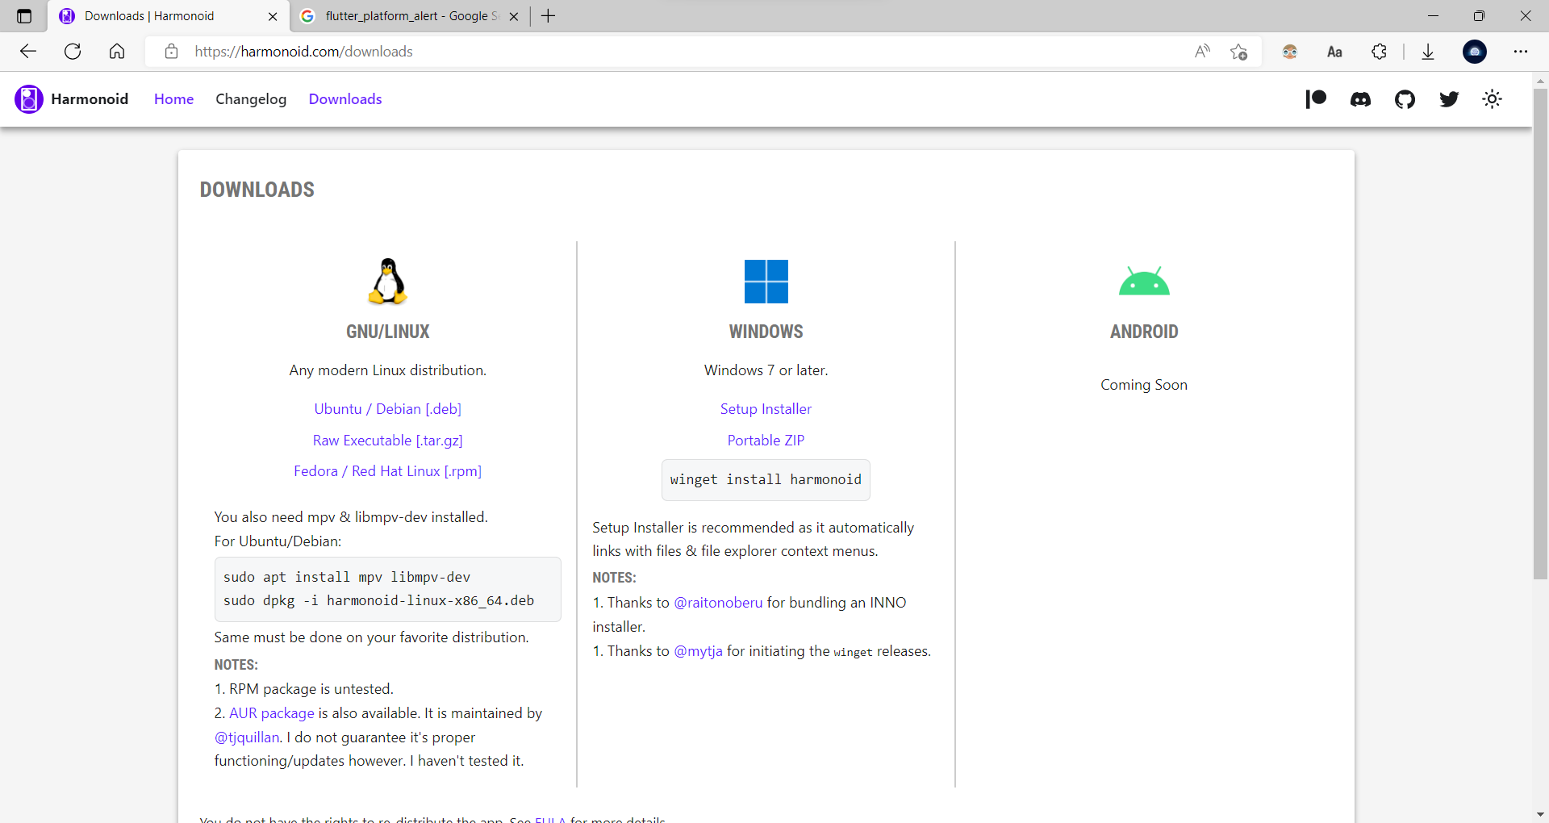Click the scrollbar down arrow
The height and width of the screenshot is (823, 1549).
[1540, 814]
